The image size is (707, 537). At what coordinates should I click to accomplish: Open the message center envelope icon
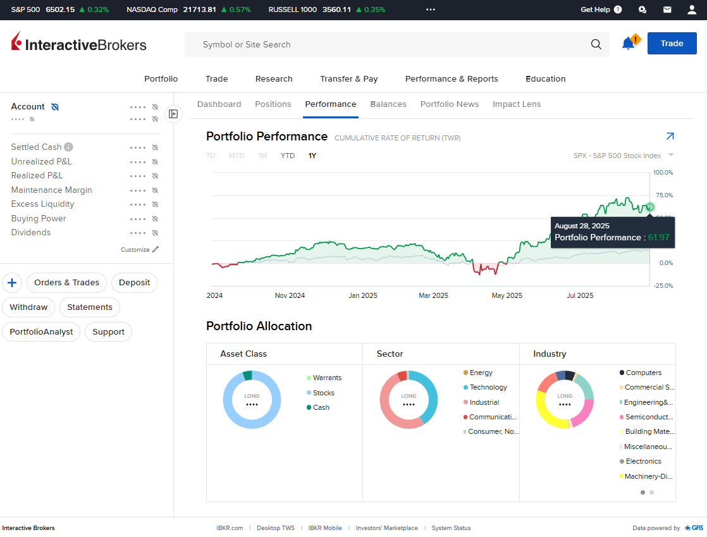click(x=667, y=9)
